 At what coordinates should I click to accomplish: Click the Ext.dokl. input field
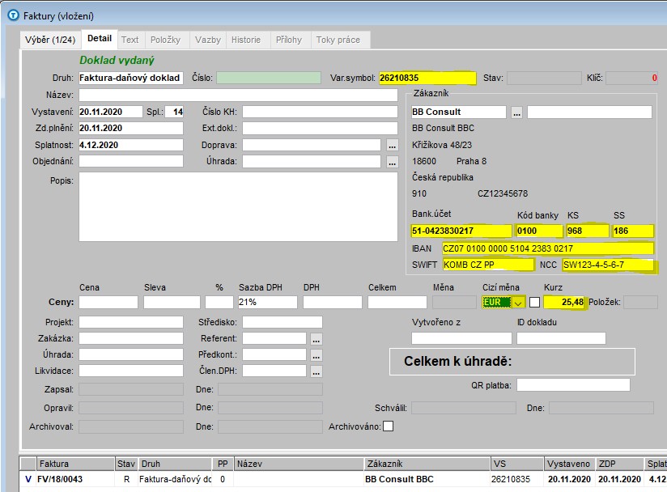click(x=320, y=128)
